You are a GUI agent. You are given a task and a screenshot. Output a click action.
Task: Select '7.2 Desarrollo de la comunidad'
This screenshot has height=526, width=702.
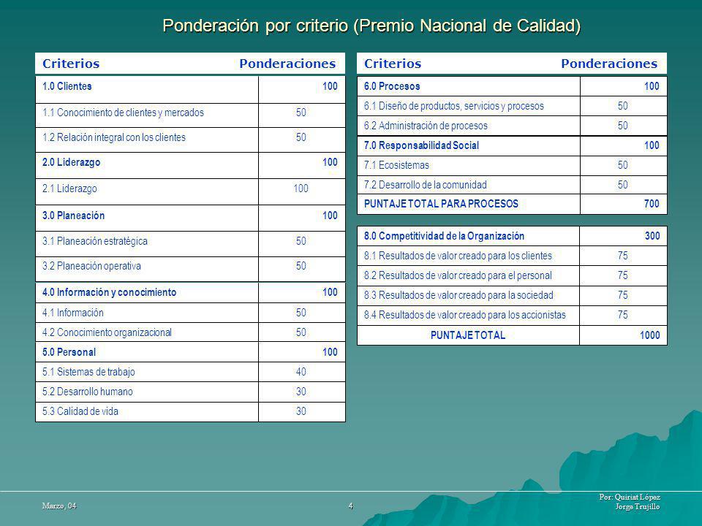point(425,185)
